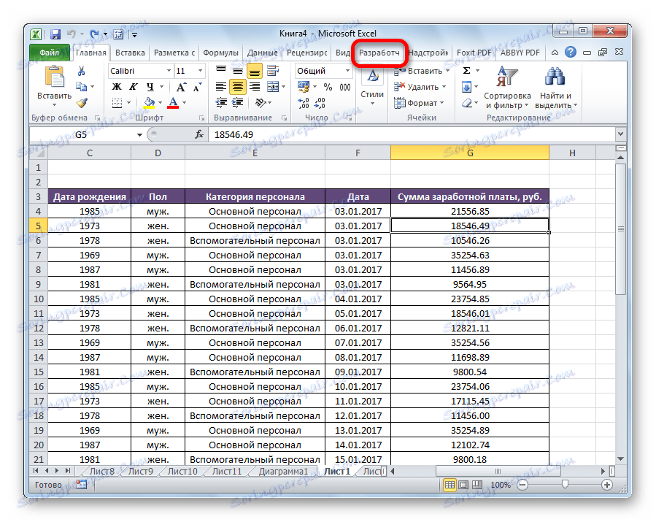656x522 pixels.
Task: Click the Undo arrow in quick access toolbar
Action: (72, 34)
